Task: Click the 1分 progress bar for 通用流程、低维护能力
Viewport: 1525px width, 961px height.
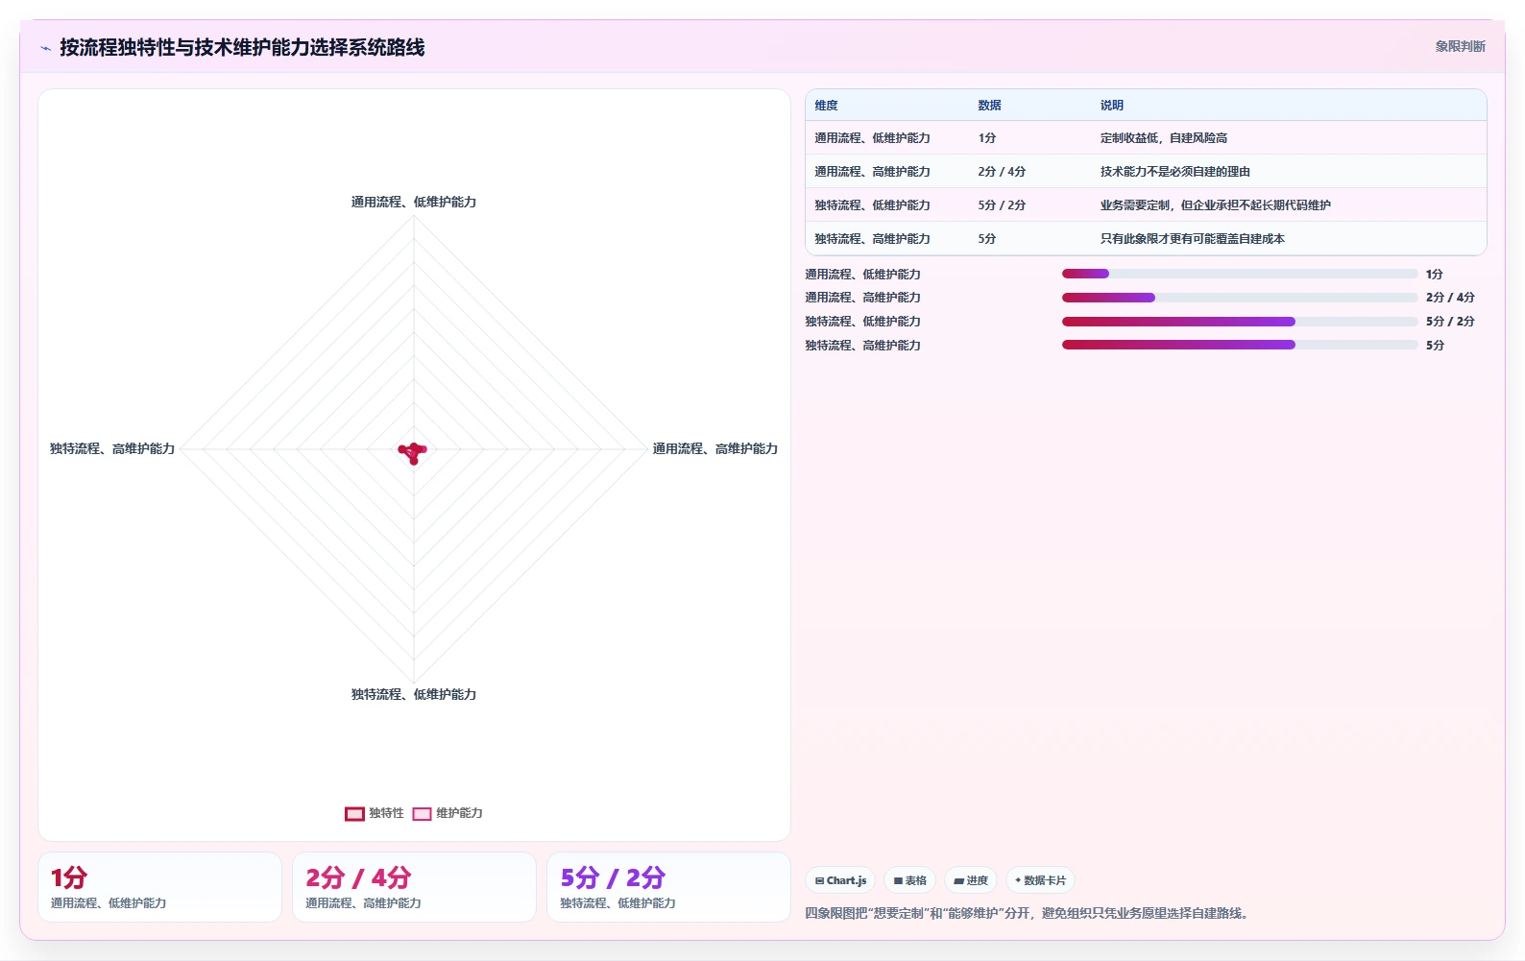Action: (x=1240, y=274)
